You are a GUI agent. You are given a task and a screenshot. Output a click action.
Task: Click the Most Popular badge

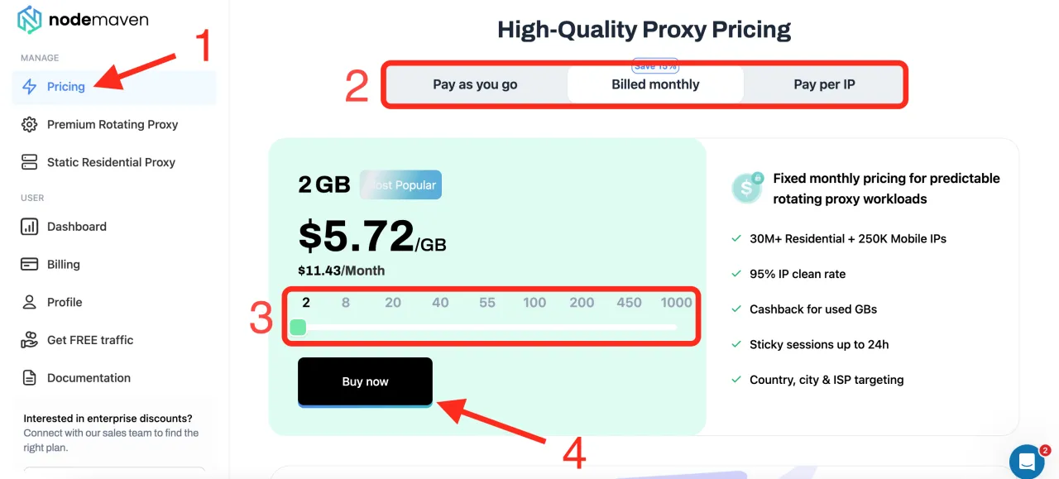click(401, 185)
